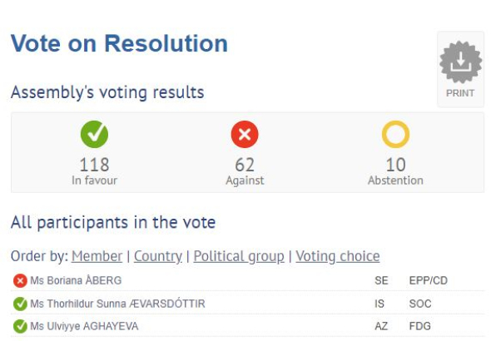
Task: Select the 62 Against count
Action: 245,165
